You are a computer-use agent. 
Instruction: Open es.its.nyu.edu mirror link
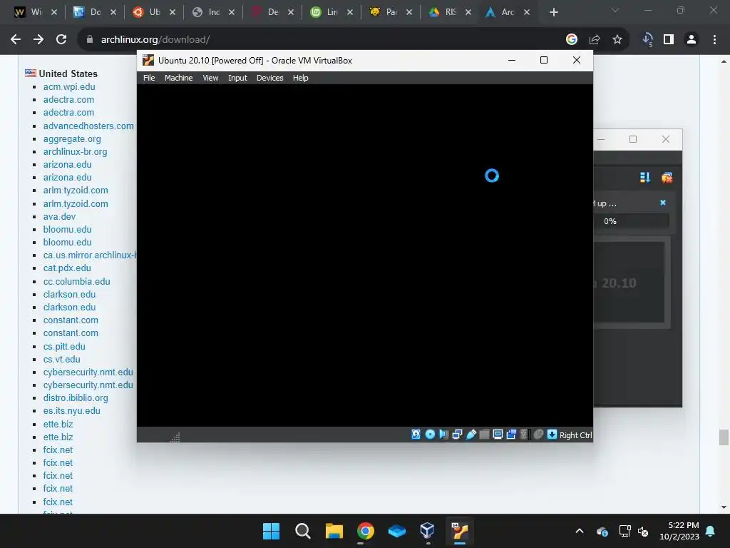72,410
